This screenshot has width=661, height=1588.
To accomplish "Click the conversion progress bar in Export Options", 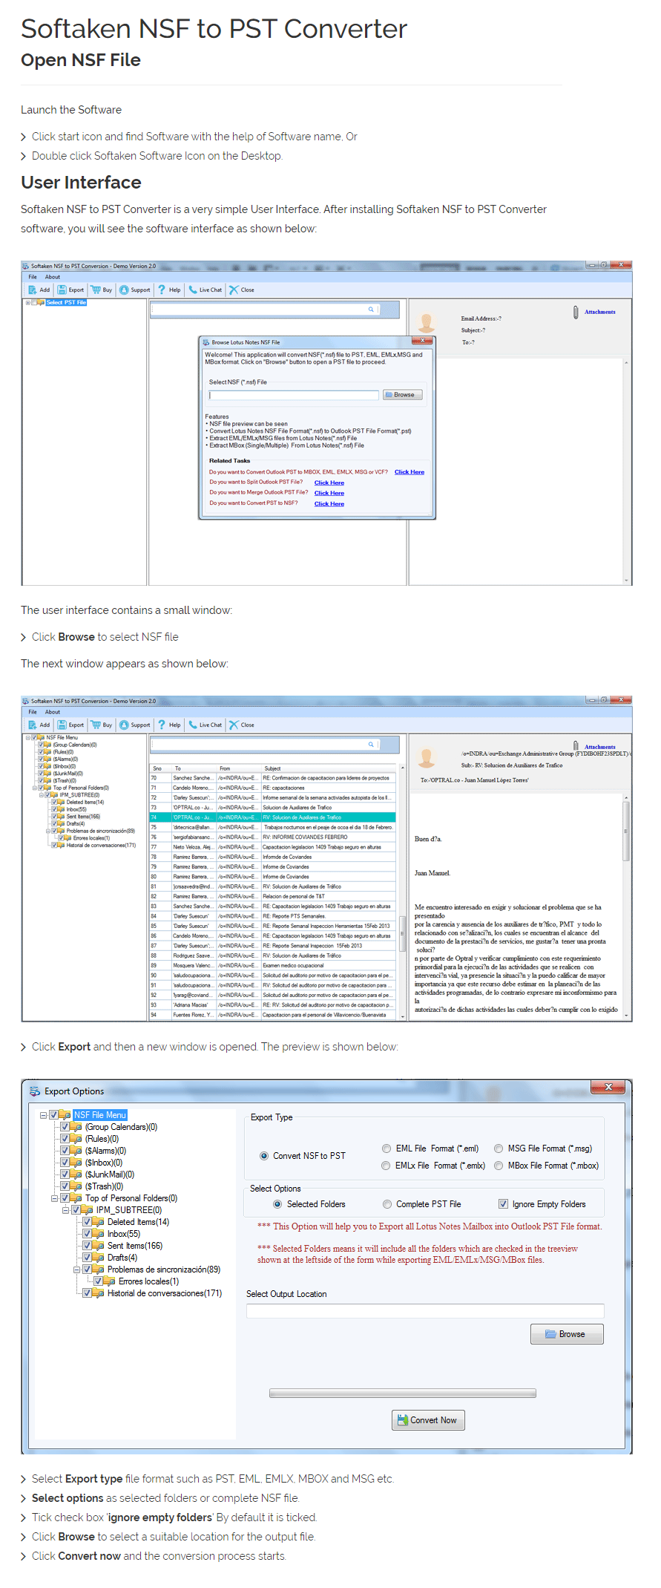I will [403, 1393].
